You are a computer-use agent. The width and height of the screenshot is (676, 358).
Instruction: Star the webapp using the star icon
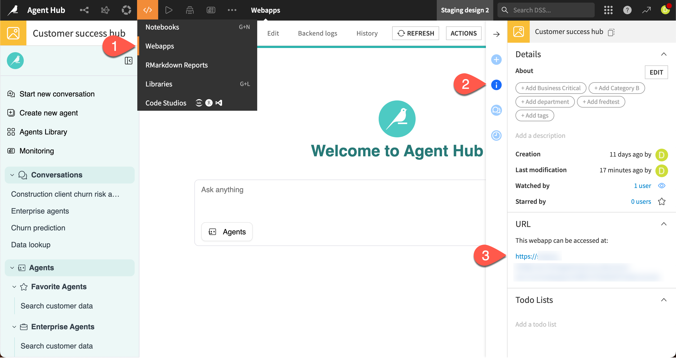click(662, 201)
